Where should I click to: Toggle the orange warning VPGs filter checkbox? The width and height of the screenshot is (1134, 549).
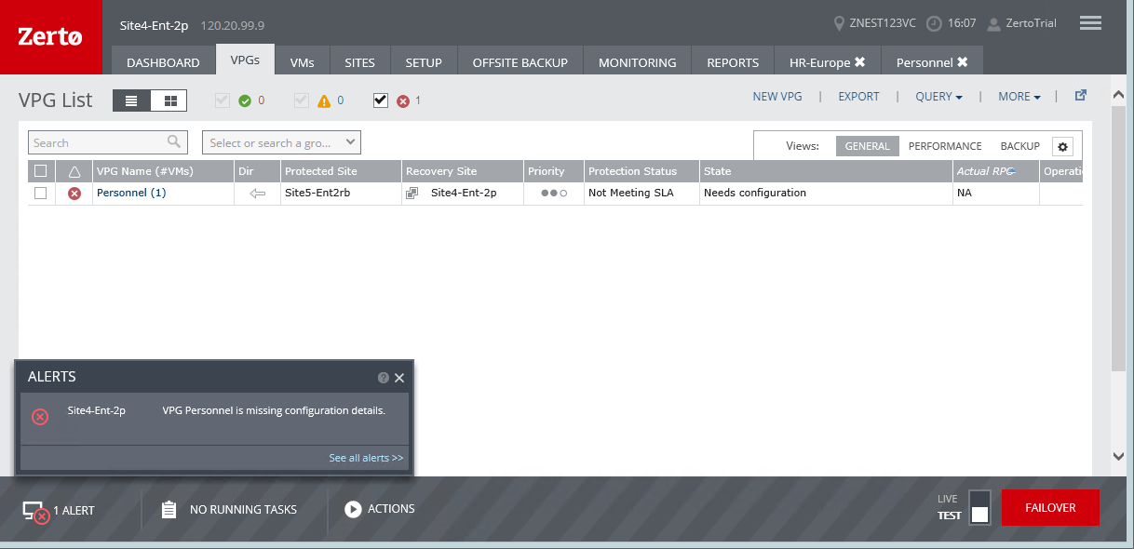point(301,100)
